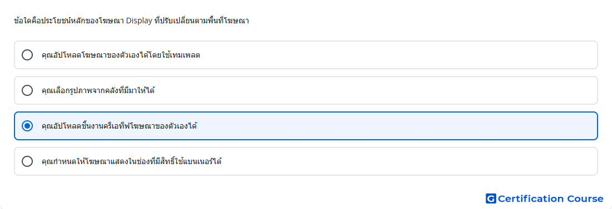612x209 pixels.
Task: Click the word โฆษณา before Display in the question
Action: click(x=115, y=21)
